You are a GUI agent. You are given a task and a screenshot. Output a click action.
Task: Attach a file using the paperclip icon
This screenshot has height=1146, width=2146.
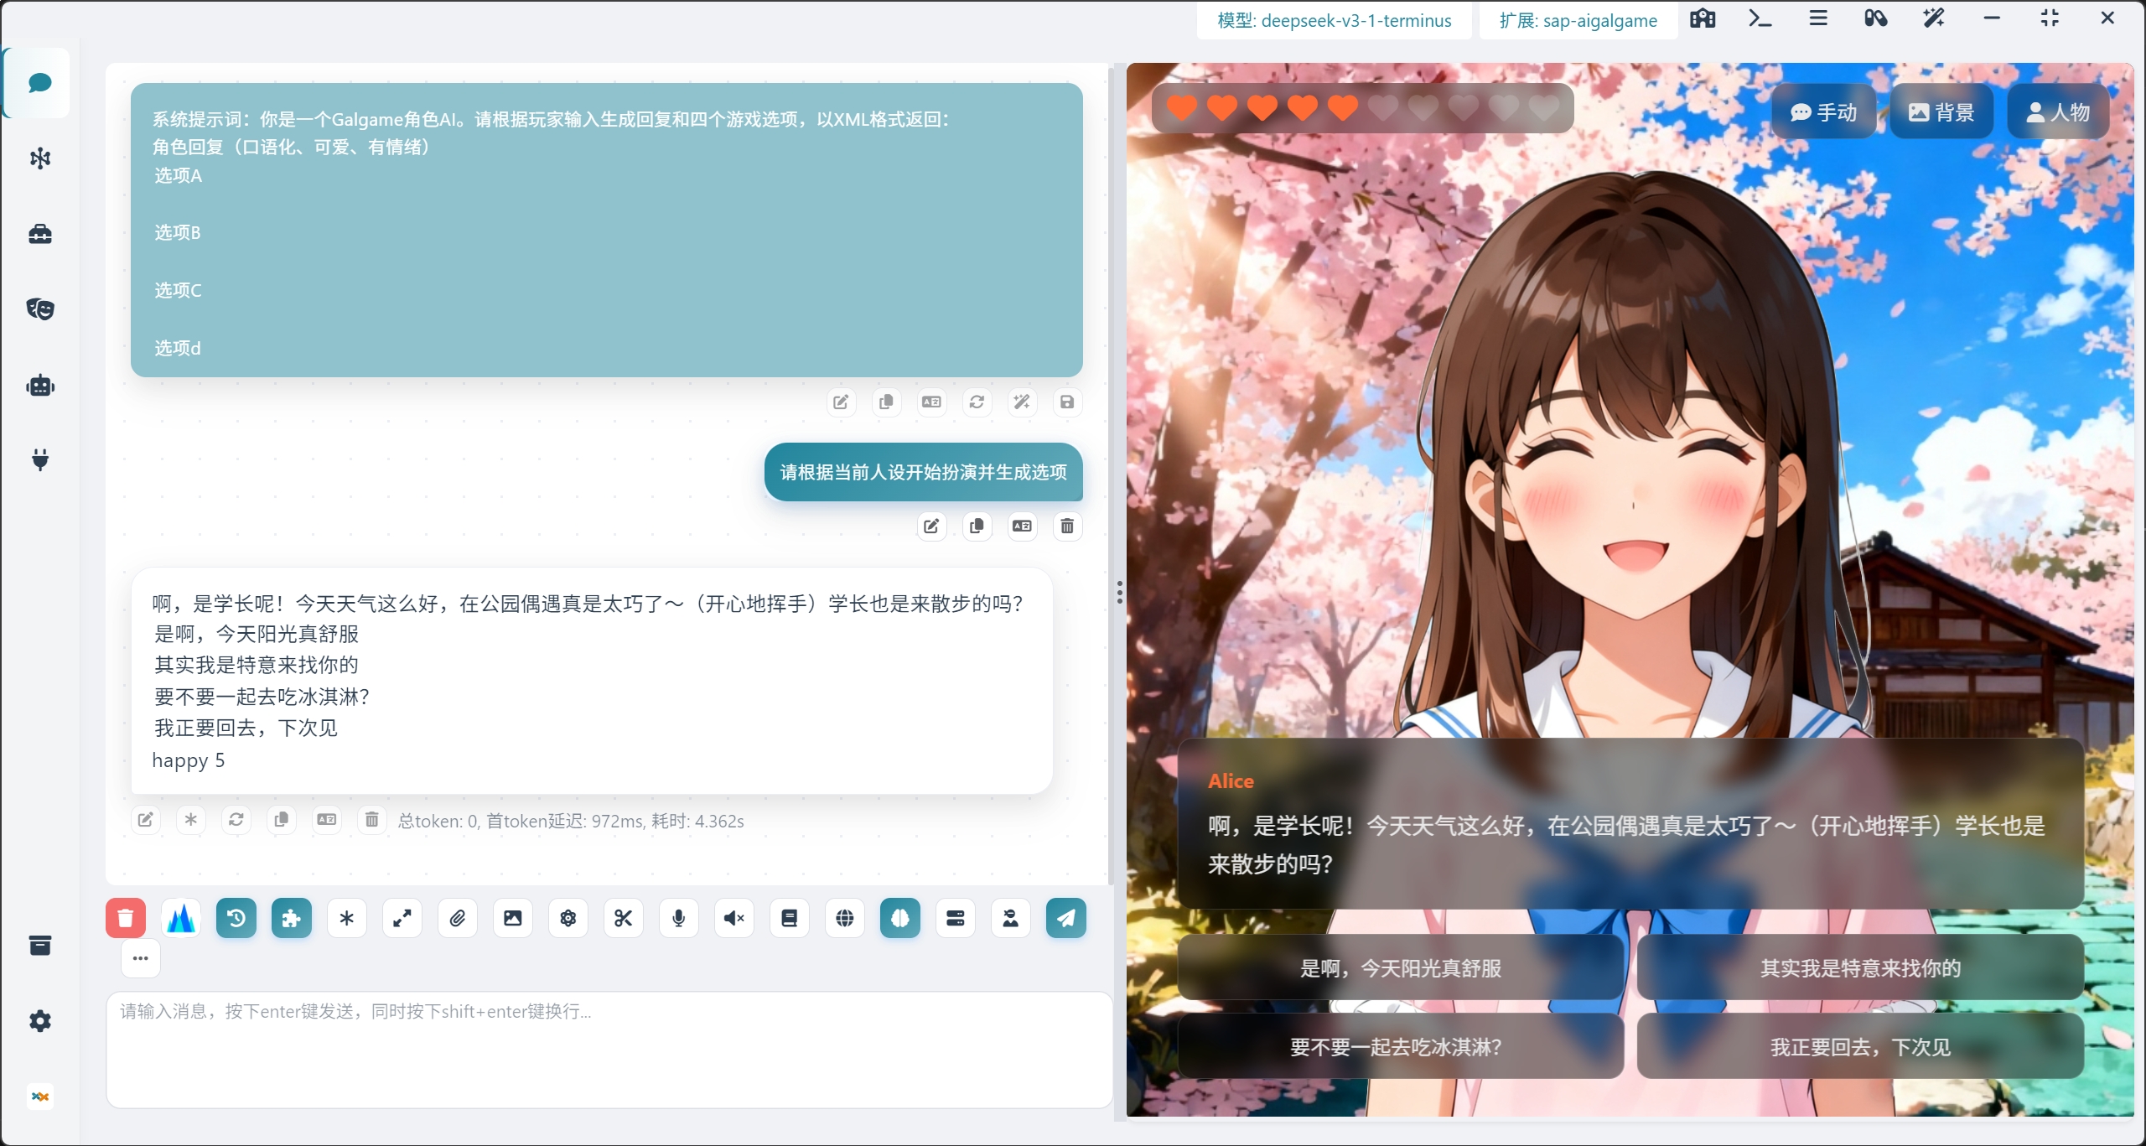[457, 918]
